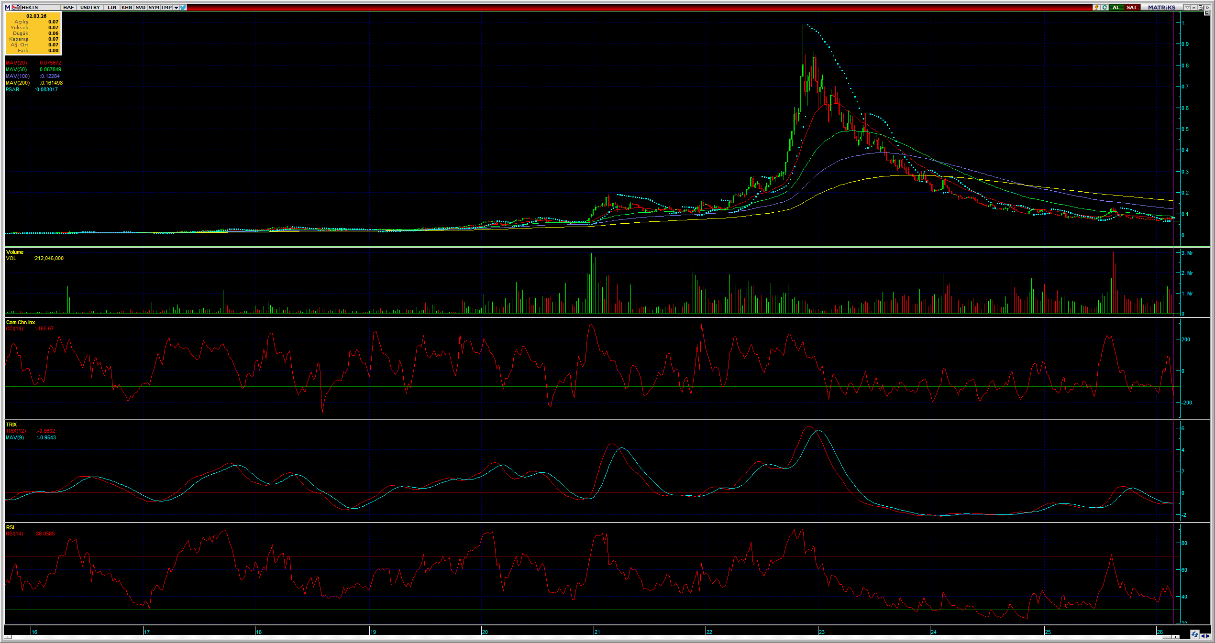Image resolution: width=1215 pixels, height=643 pixels.
Task: Step chart left with blue arrow
Action: (1202, 636)
